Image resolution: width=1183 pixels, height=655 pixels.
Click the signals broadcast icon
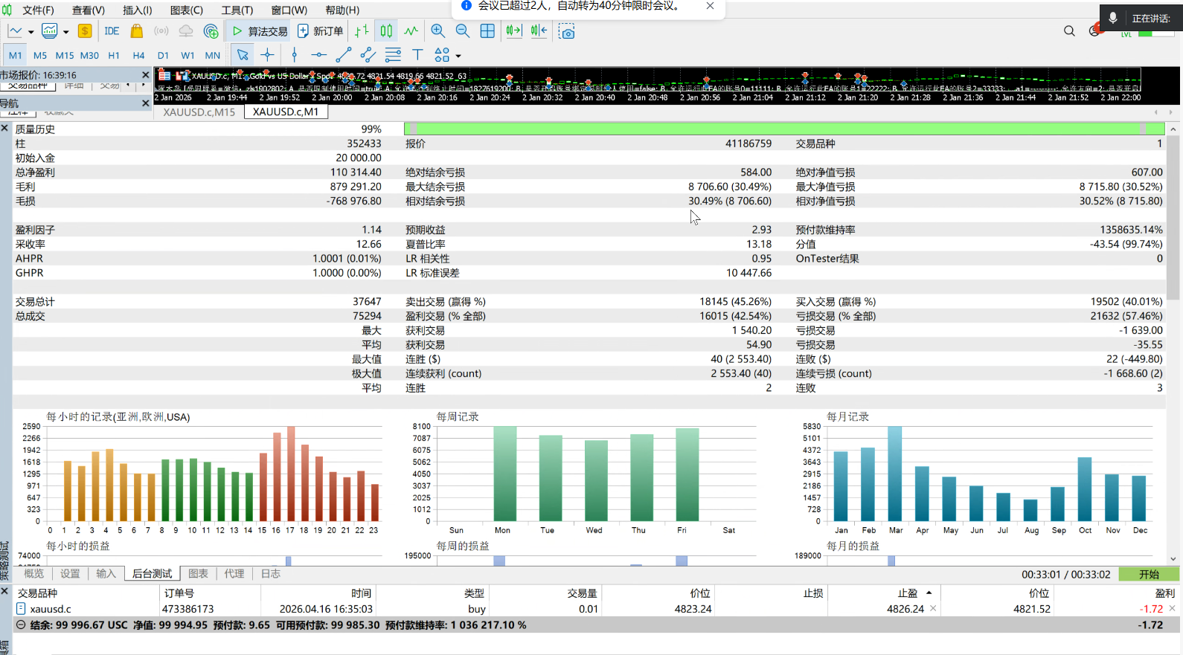click(161, 31)
